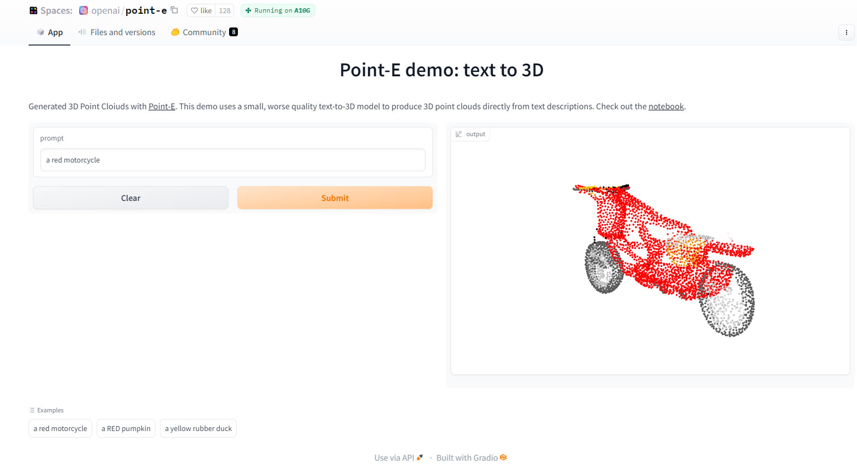This screenshot has height=470, width=857.
Task: Click the clapping hands Community icon
Action: click(x=175, y=32)
